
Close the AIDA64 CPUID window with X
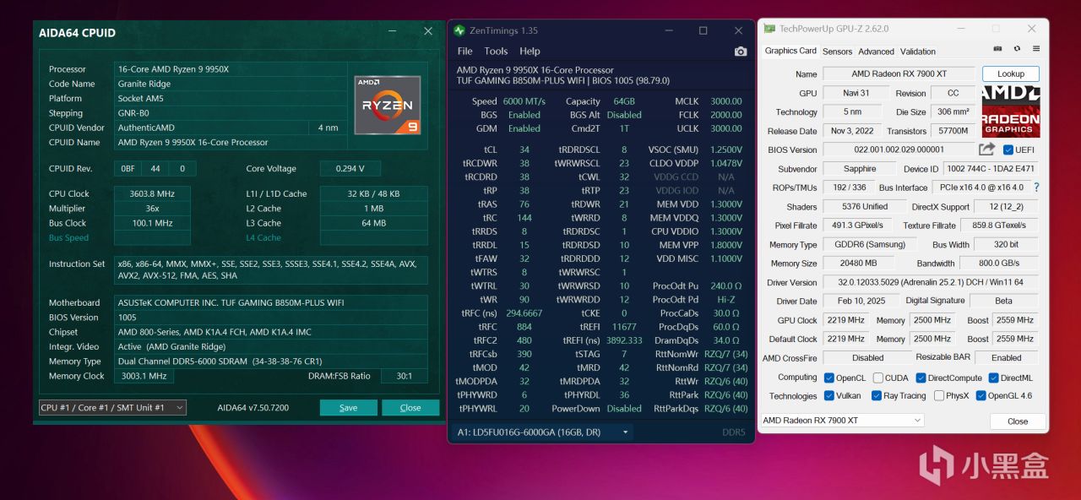pos(428,31)
